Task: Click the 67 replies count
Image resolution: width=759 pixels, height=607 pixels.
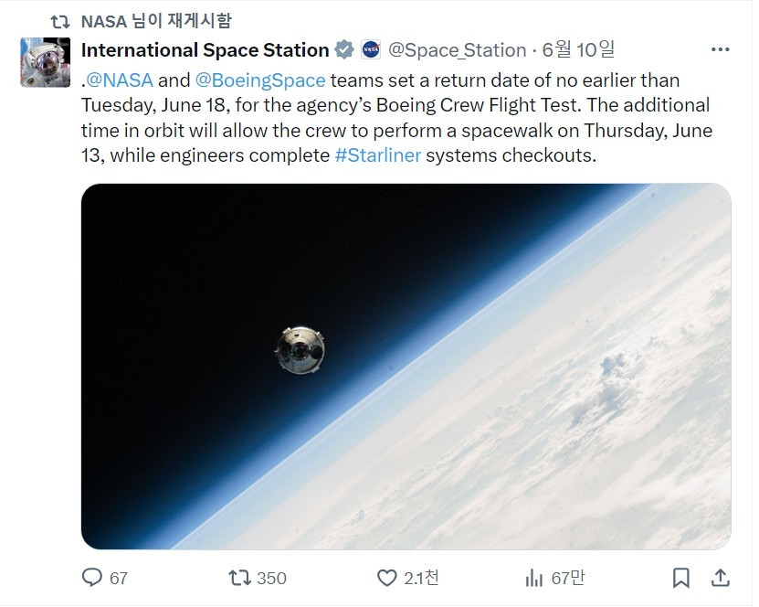Action: [x=119, y=578]
